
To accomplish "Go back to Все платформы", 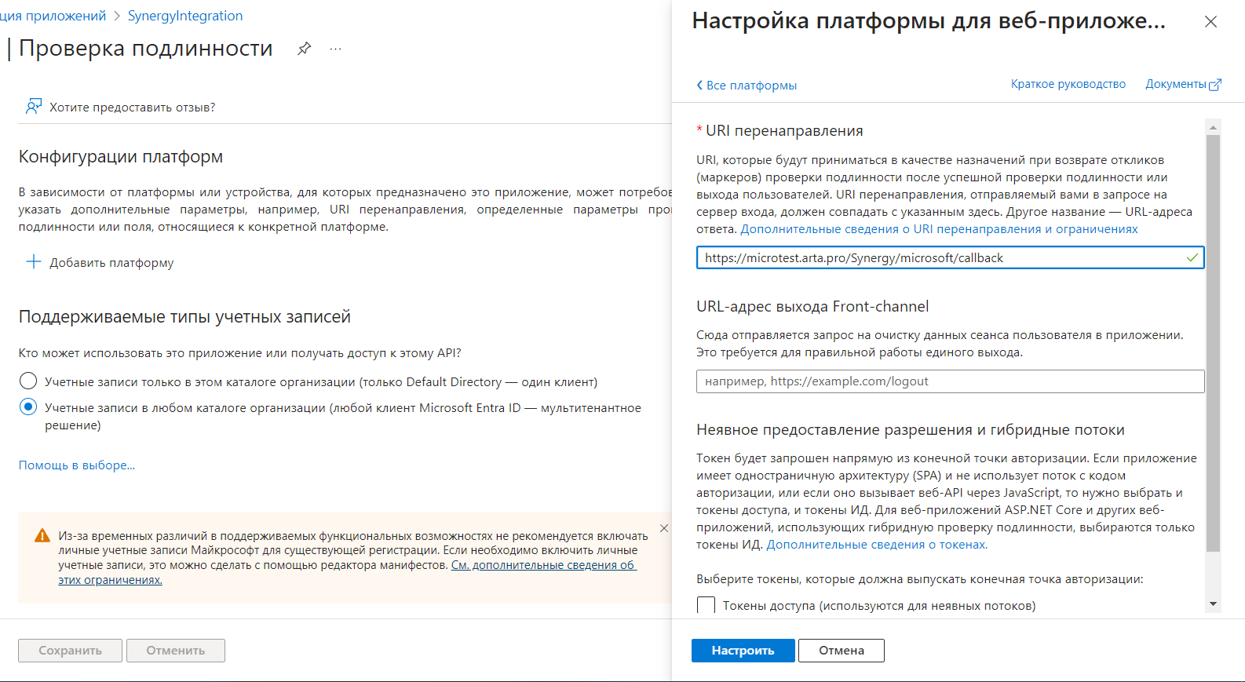I will pyautogui.click(x=751, y=86).
